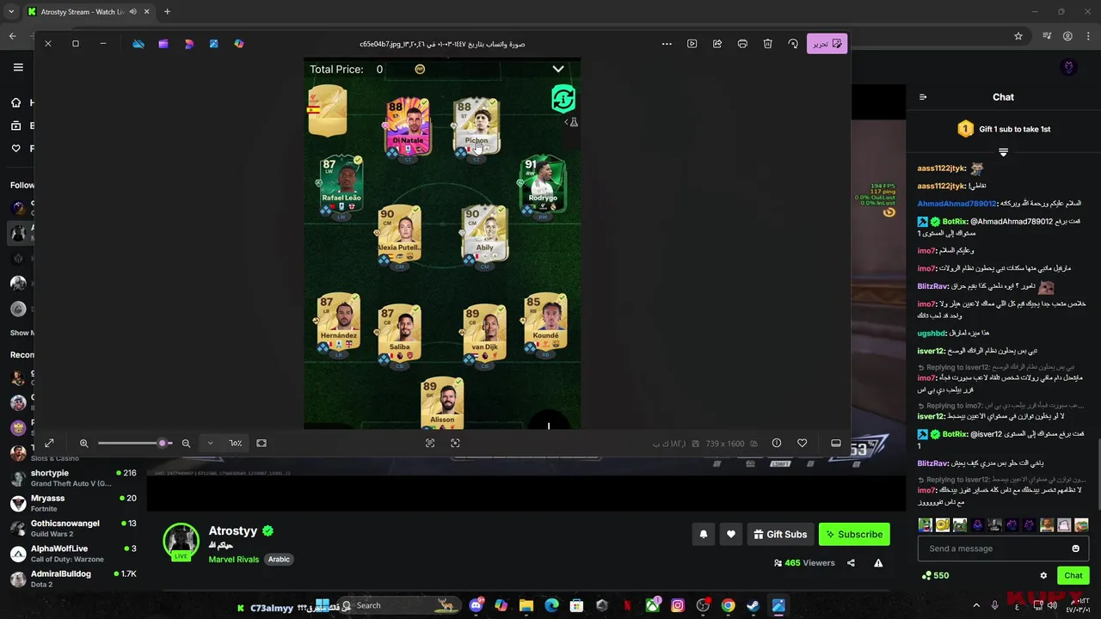Open Instagram from the taskbar
The width and height of the screenshot is (1101, 619).
678,605
